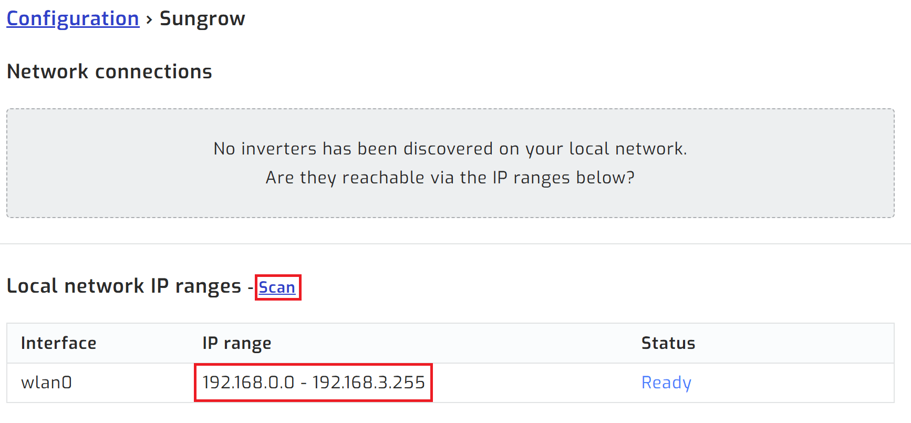Click the Status column header

tap(668, 343)
